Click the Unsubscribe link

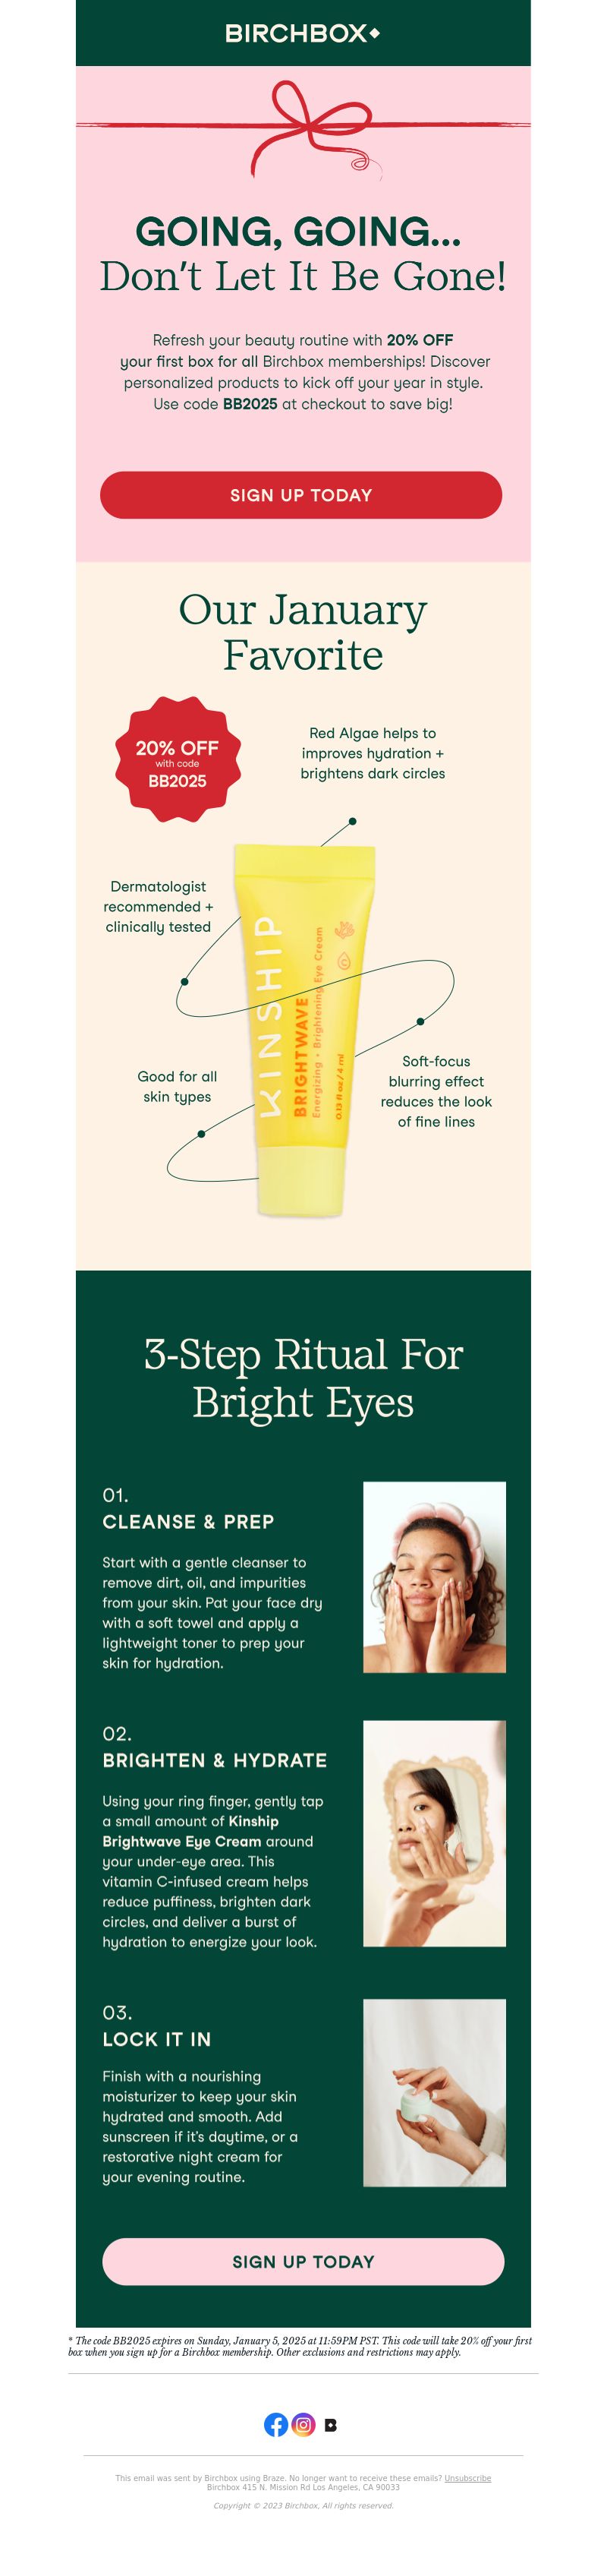tap(467, 2478)
